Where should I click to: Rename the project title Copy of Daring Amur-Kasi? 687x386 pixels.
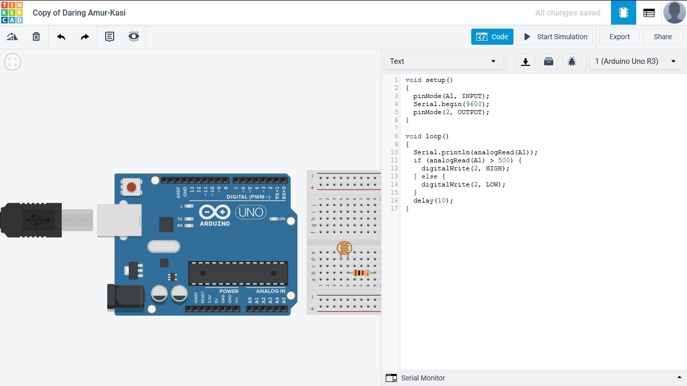click(79, 13)
